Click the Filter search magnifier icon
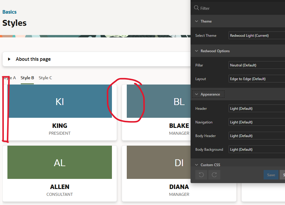285x205 pixels. (x=196, y=8)
